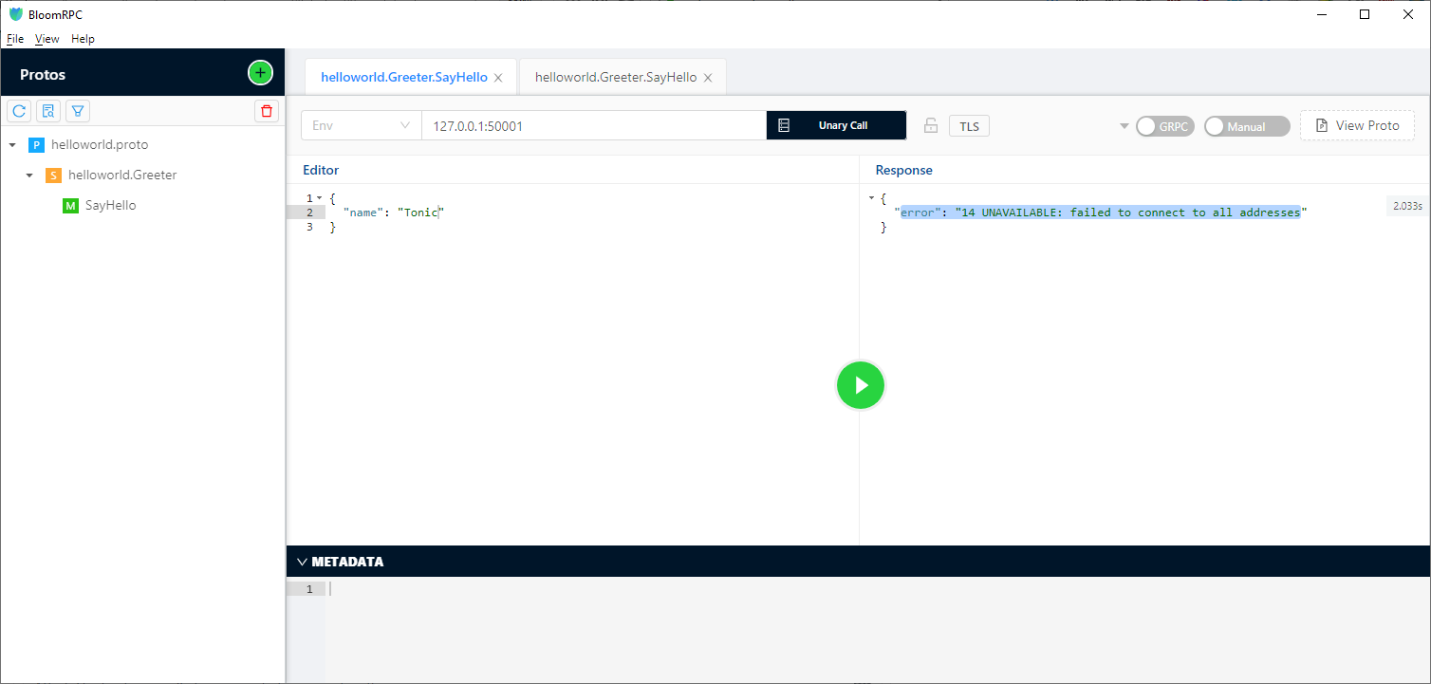This screenshot has height=684, width=1431.
Task: Open View Proto
Action: click(x=1357, y=124)
